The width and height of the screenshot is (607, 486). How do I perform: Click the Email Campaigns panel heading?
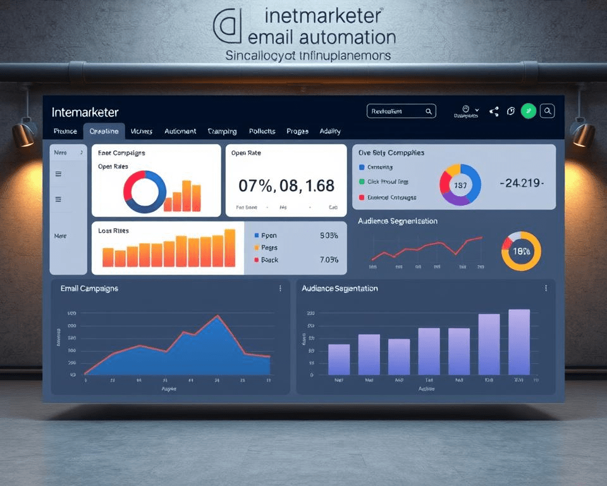[89, 289]
